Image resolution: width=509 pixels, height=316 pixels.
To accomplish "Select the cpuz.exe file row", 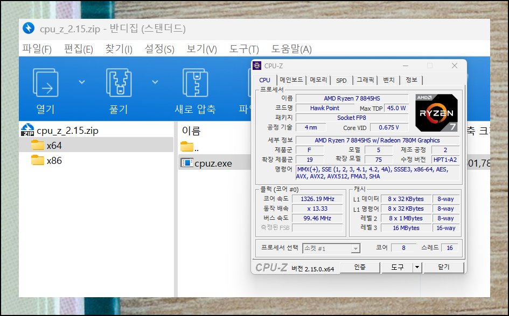I will tap(214, 163).
